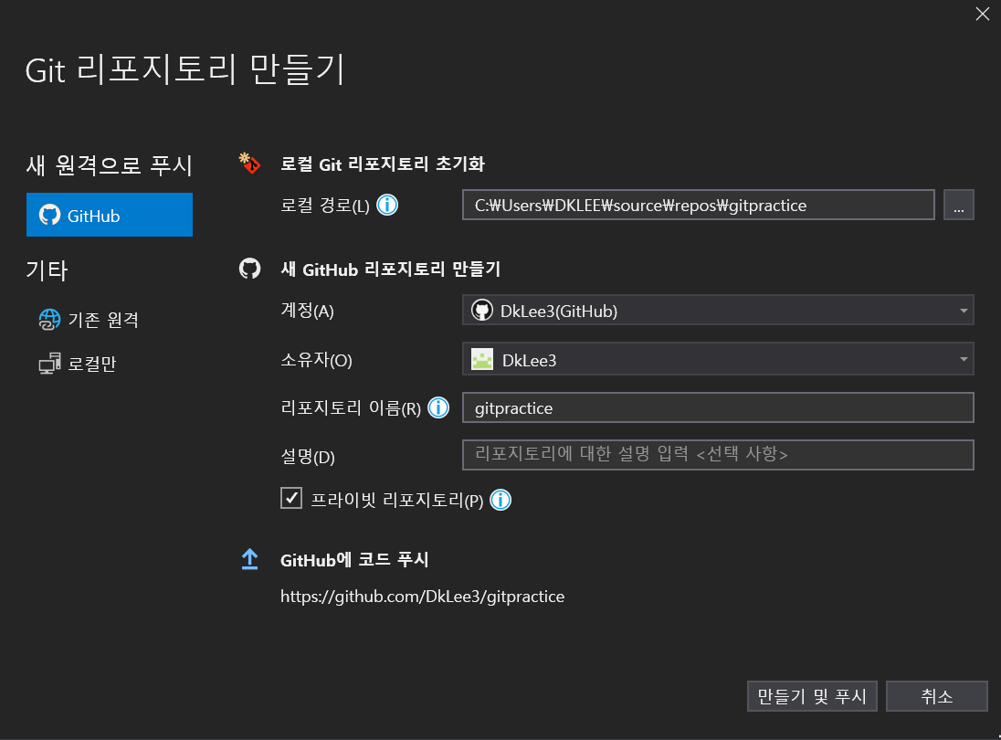Viewport: 1001px width, 740px height.
Task: Click GitHub icon beside 새 GitHub 리포지토리 만들기
Action: pyautogui.click(x=249, y=269)
